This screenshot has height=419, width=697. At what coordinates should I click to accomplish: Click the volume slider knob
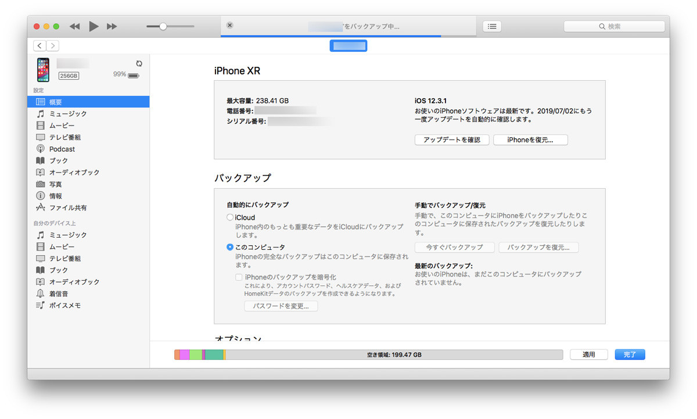(163, 26)
